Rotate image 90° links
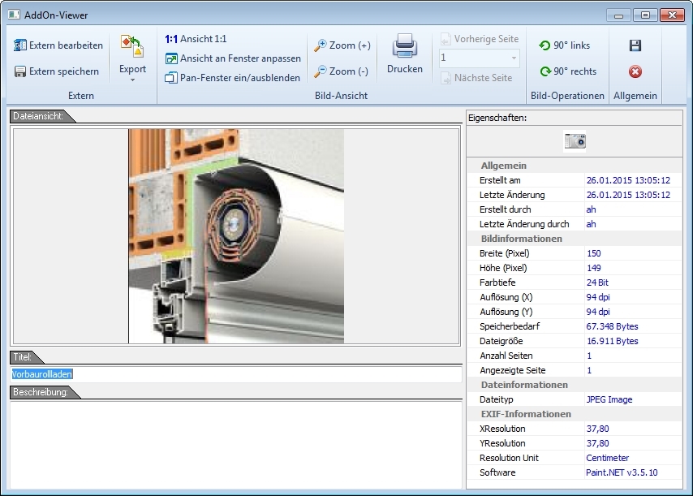Image resolution: width=693 pixels, height=496 pixels. pyautogui.click(x=565, y=45)
